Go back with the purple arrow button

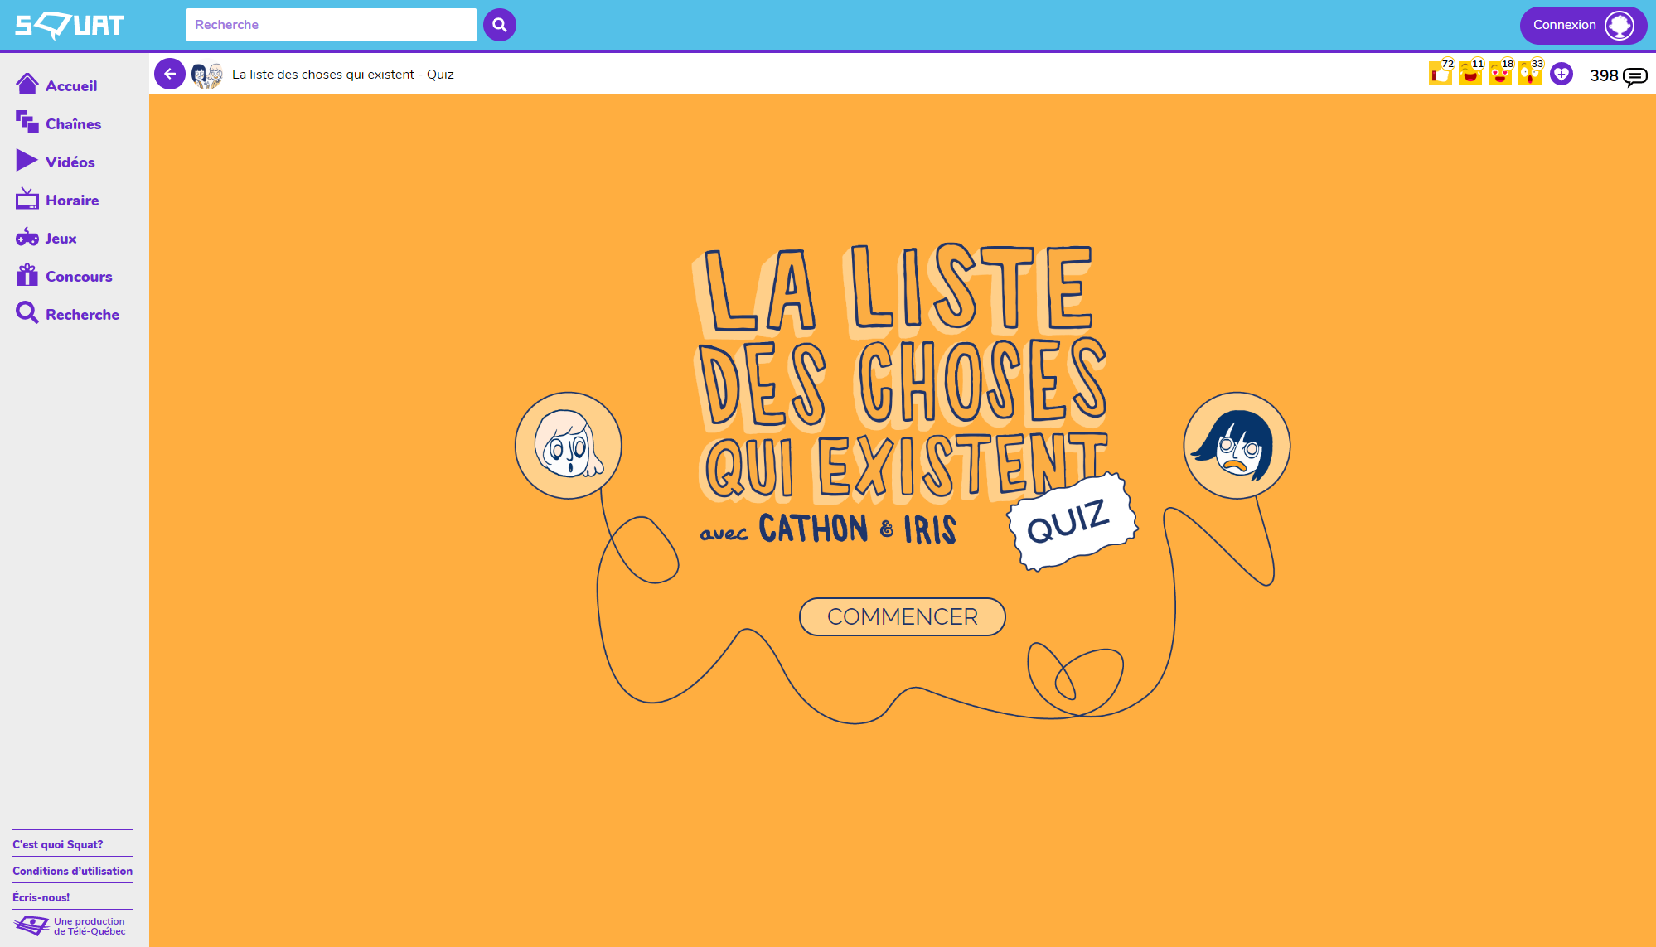(x=170, y=74)
